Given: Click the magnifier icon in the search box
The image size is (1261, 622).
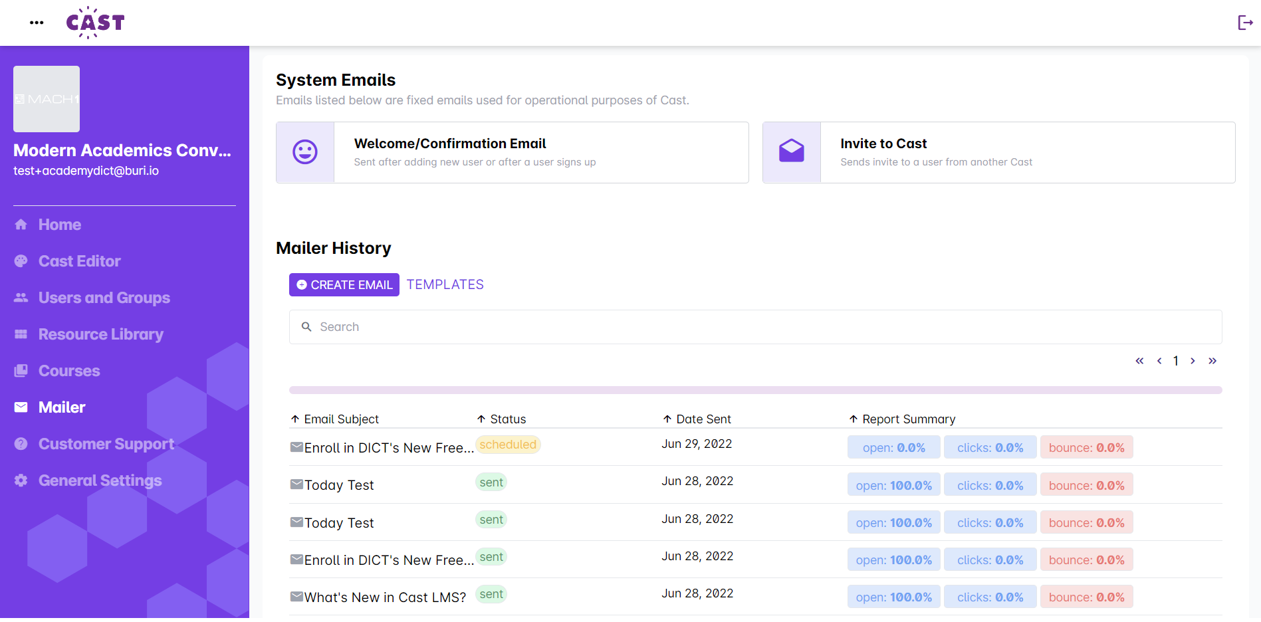Looking at the screenshot, I should (306, 327).
